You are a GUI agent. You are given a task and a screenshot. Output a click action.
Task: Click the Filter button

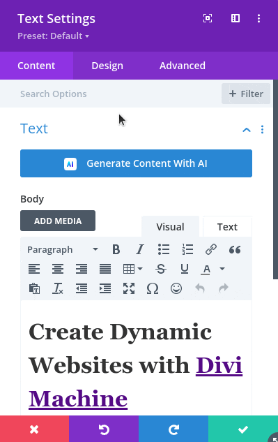click(x=246, y=94)
